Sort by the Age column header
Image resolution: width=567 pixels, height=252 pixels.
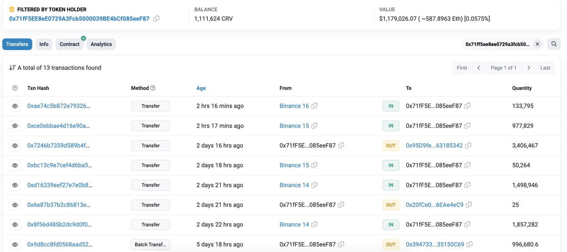coord(201,88)
